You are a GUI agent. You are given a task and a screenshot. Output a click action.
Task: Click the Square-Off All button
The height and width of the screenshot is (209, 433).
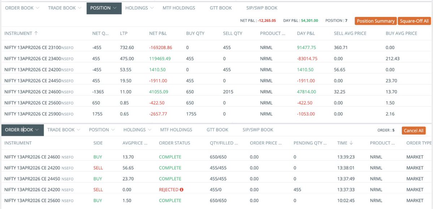pyautogui.click(x=414, y=21)
